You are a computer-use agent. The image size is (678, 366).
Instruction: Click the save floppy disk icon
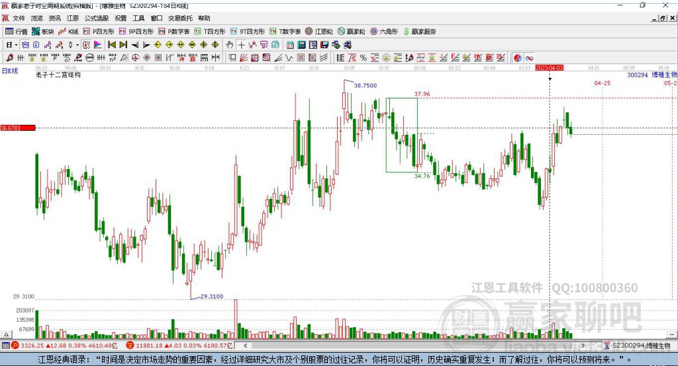pos(324,45)
